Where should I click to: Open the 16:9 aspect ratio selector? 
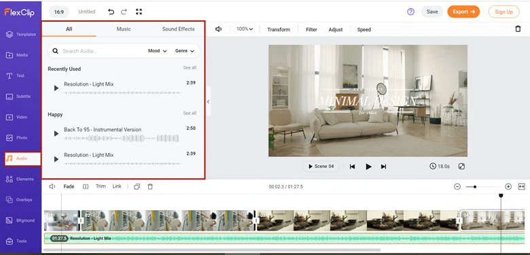59,12
